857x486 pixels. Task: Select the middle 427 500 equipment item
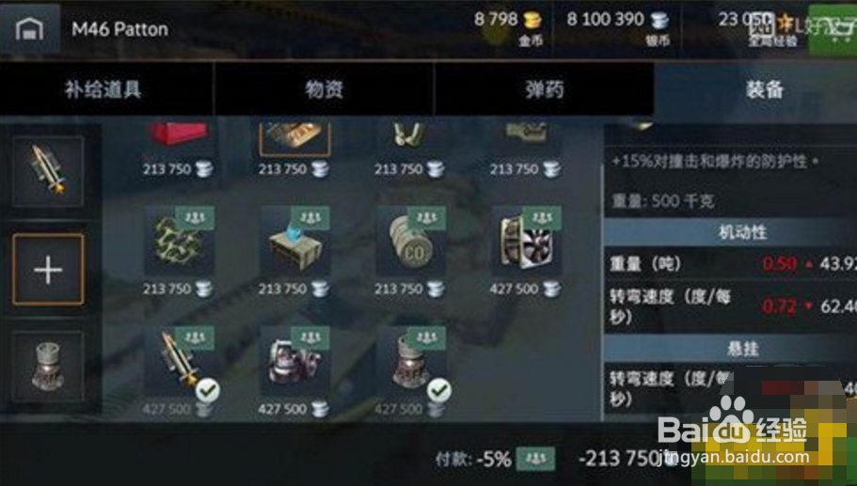pos(295,361)
